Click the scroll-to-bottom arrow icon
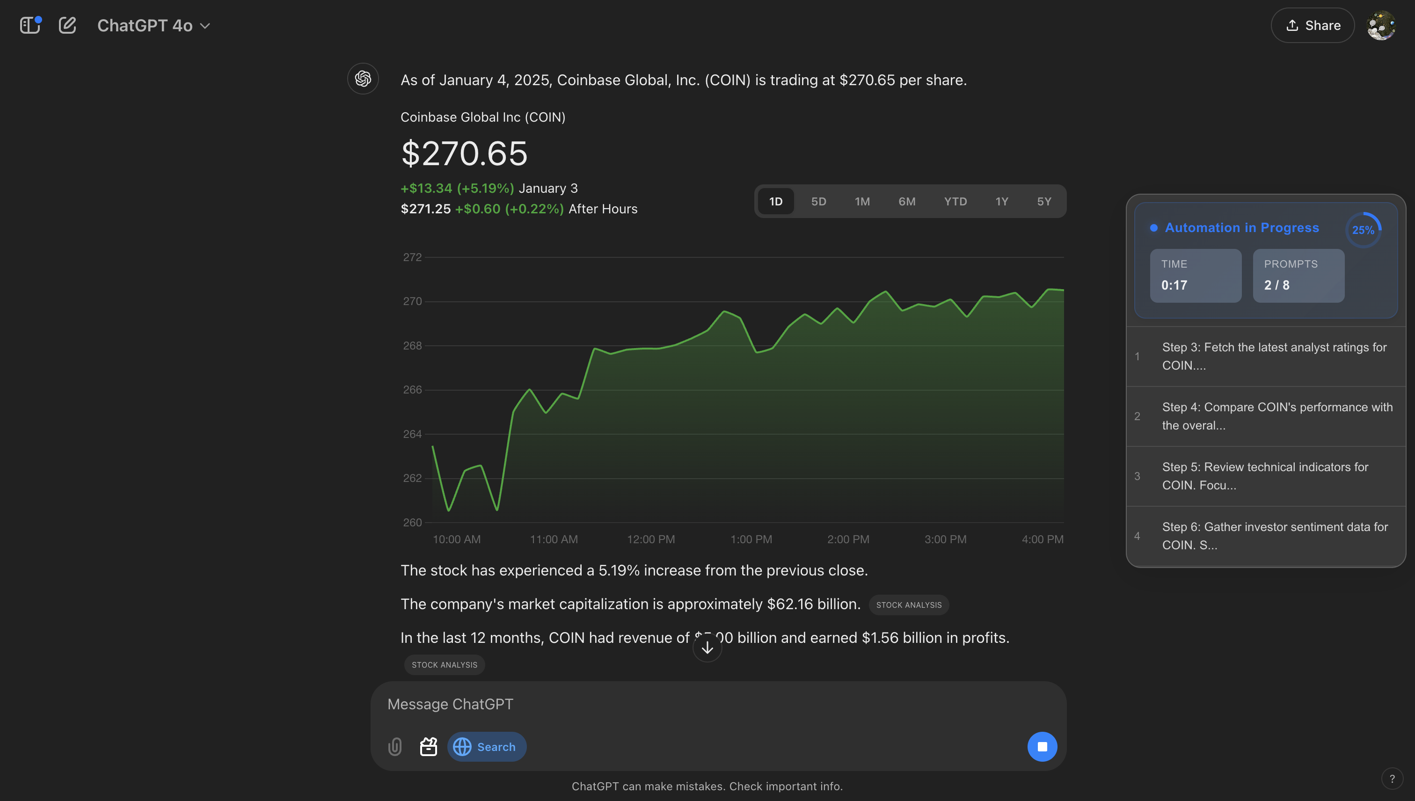This screenshot has height=801, width=1415. (x=707, y=648)
